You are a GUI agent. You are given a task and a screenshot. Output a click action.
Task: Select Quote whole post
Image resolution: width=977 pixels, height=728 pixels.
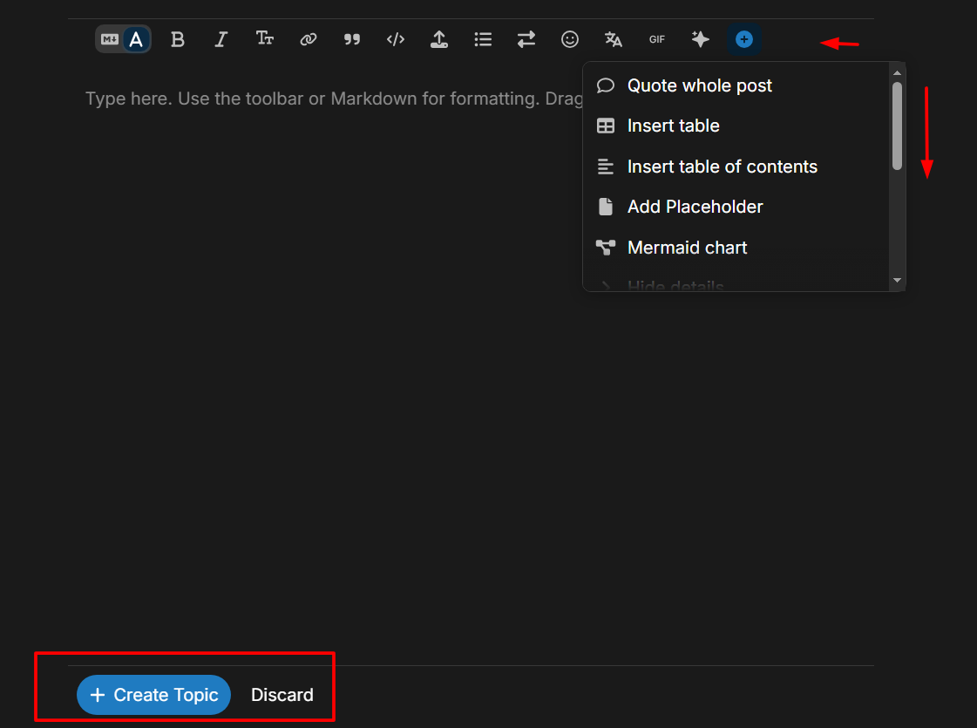(736, 85)
